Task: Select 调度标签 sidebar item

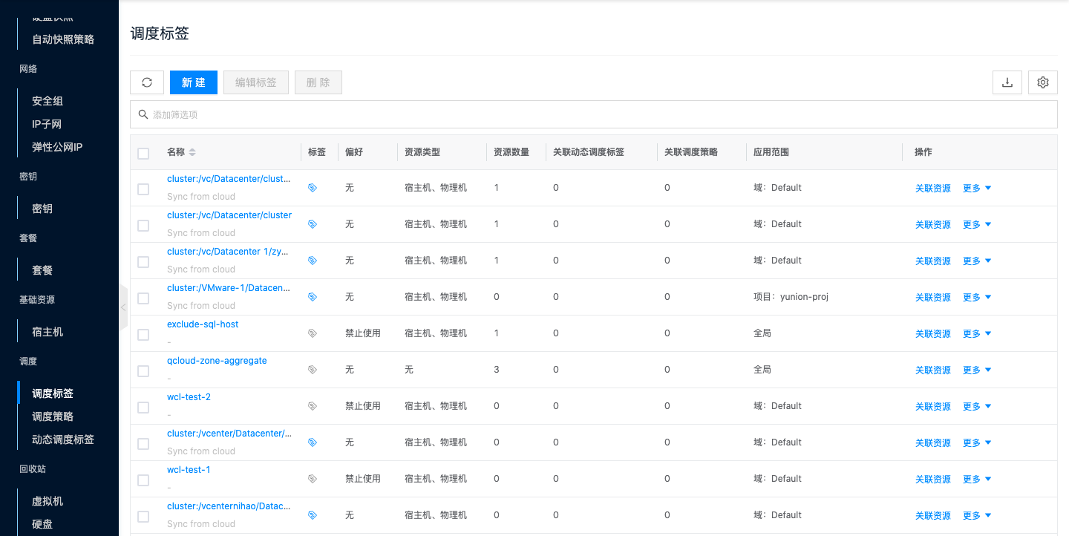Action: click(x=53, y=393)
